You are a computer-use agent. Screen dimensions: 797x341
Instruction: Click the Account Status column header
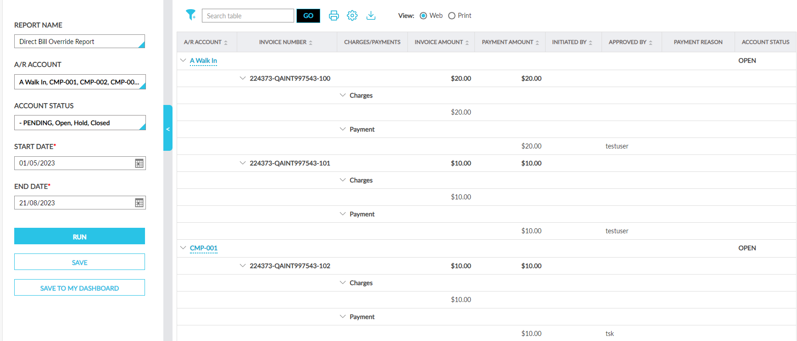click(765, 42)
